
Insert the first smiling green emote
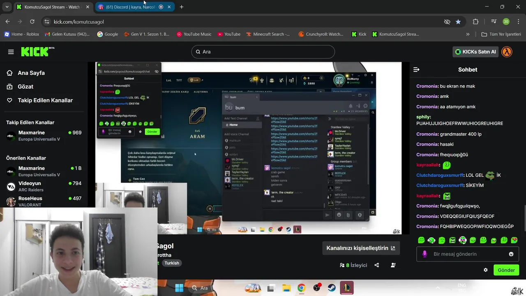pyautogui.click(x=421, y=240)
